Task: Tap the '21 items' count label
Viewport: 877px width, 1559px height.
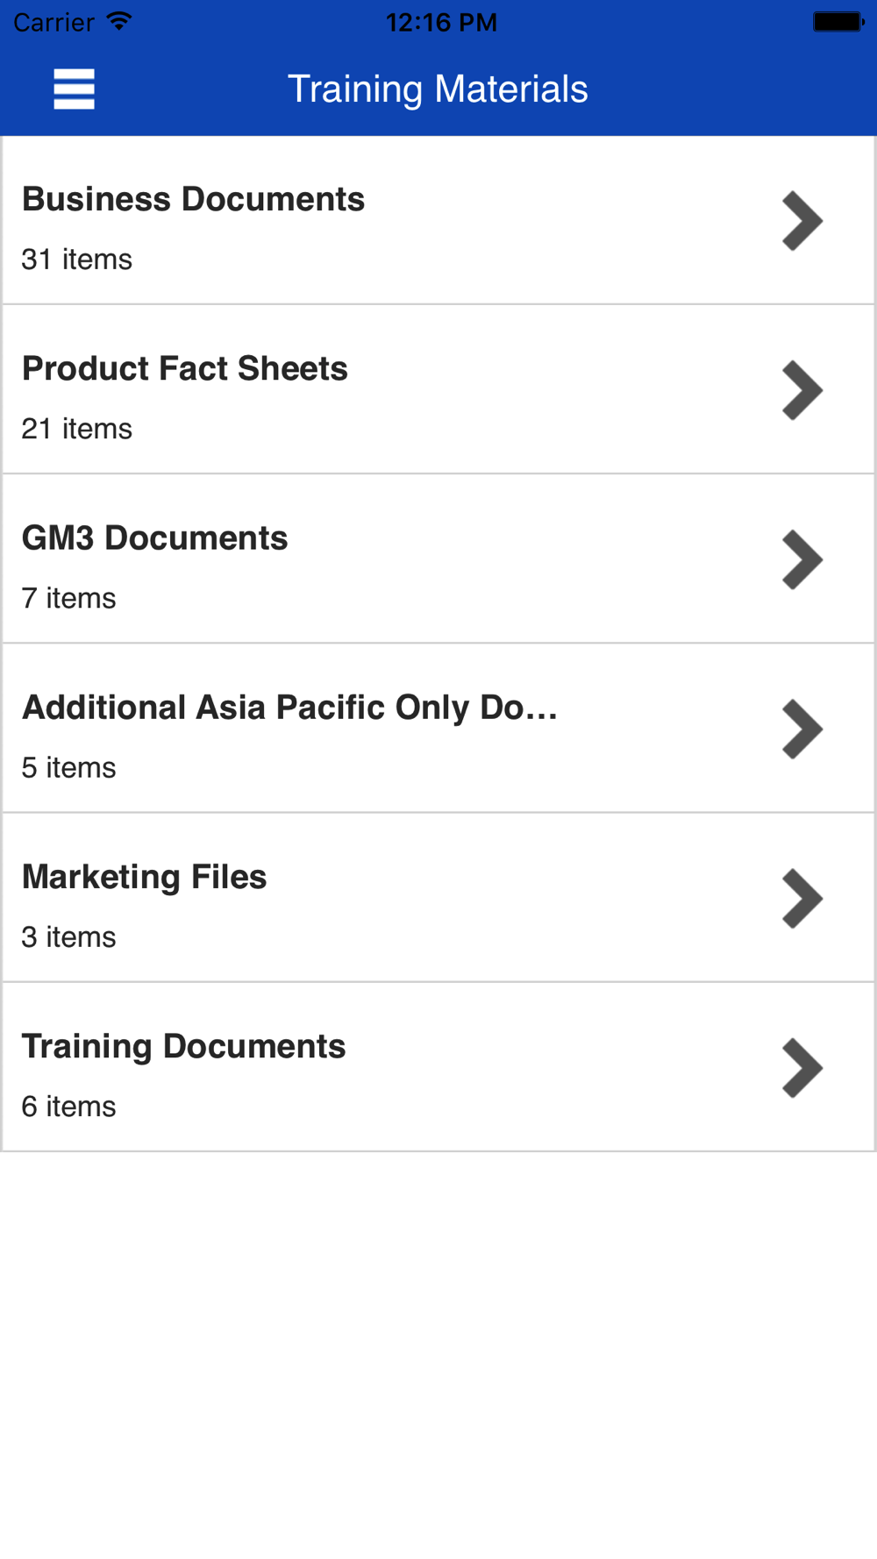Action: click(76, 429)
